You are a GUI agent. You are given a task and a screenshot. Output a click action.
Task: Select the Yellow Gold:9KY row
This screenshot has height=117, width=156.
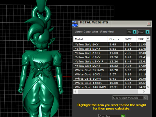point(110,45)
